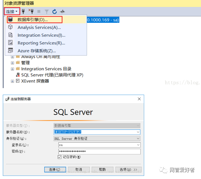Click the XEvent profiler icon
The height and width of the screenshot is (179, 201).
tap(18, 81)
